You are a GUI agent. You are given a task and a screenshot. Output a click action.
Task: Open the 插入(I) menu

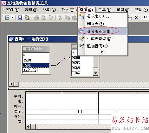point(68,10)
